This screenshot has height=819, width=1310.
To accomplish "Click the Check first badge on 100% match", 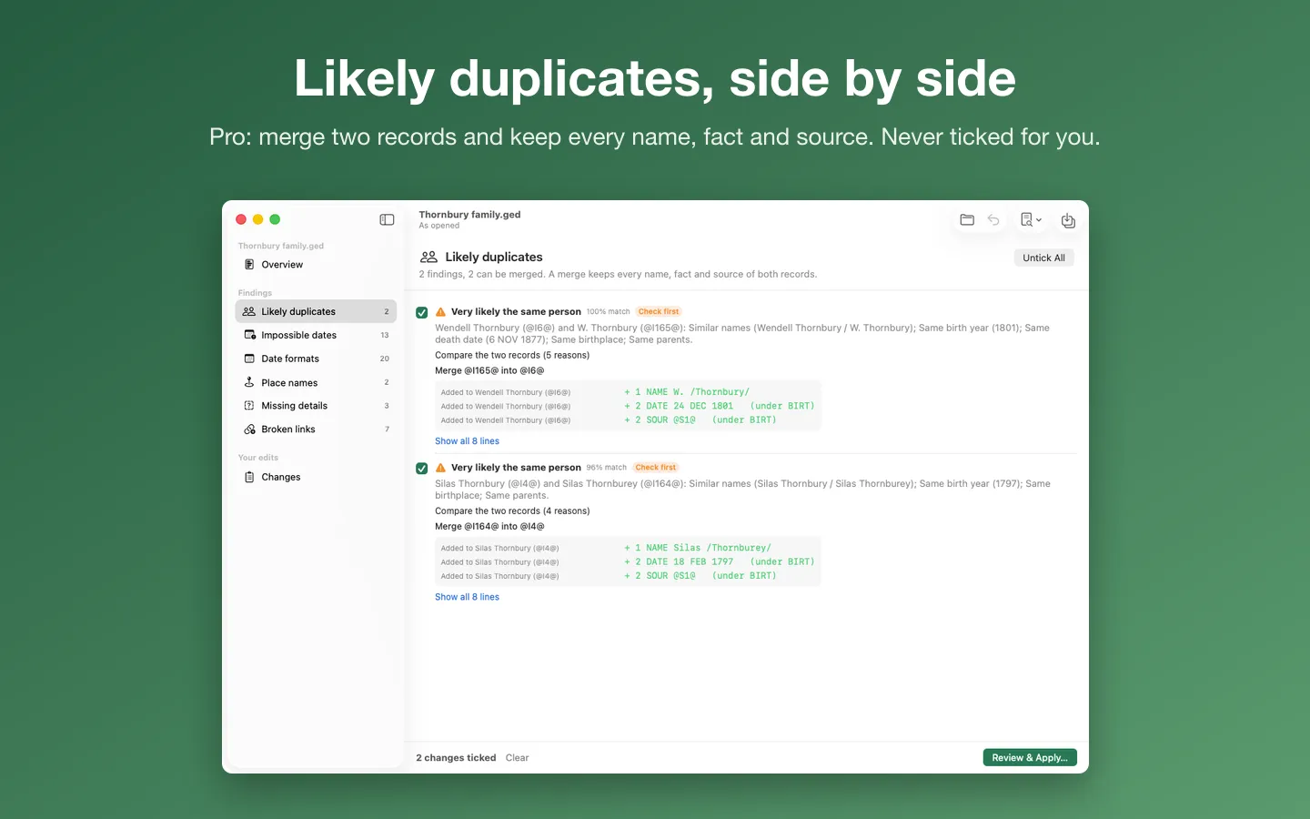I will pyautogui.click(x=659, y=311).
